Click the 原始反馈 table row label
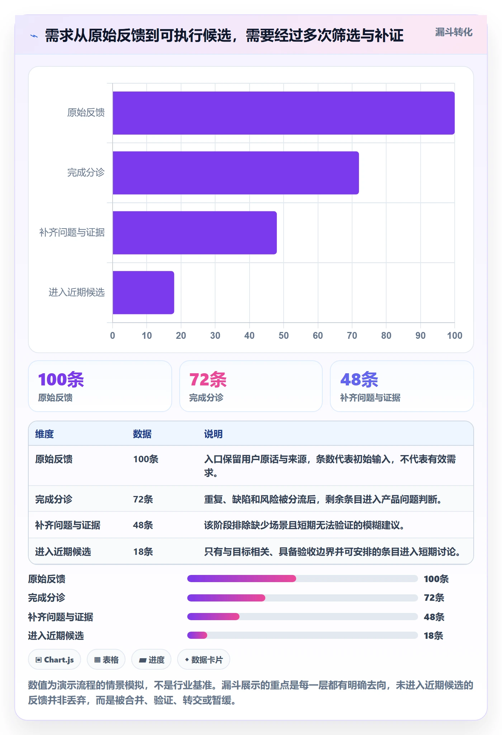Screen dimensions: 502x735 click(54, 459)
